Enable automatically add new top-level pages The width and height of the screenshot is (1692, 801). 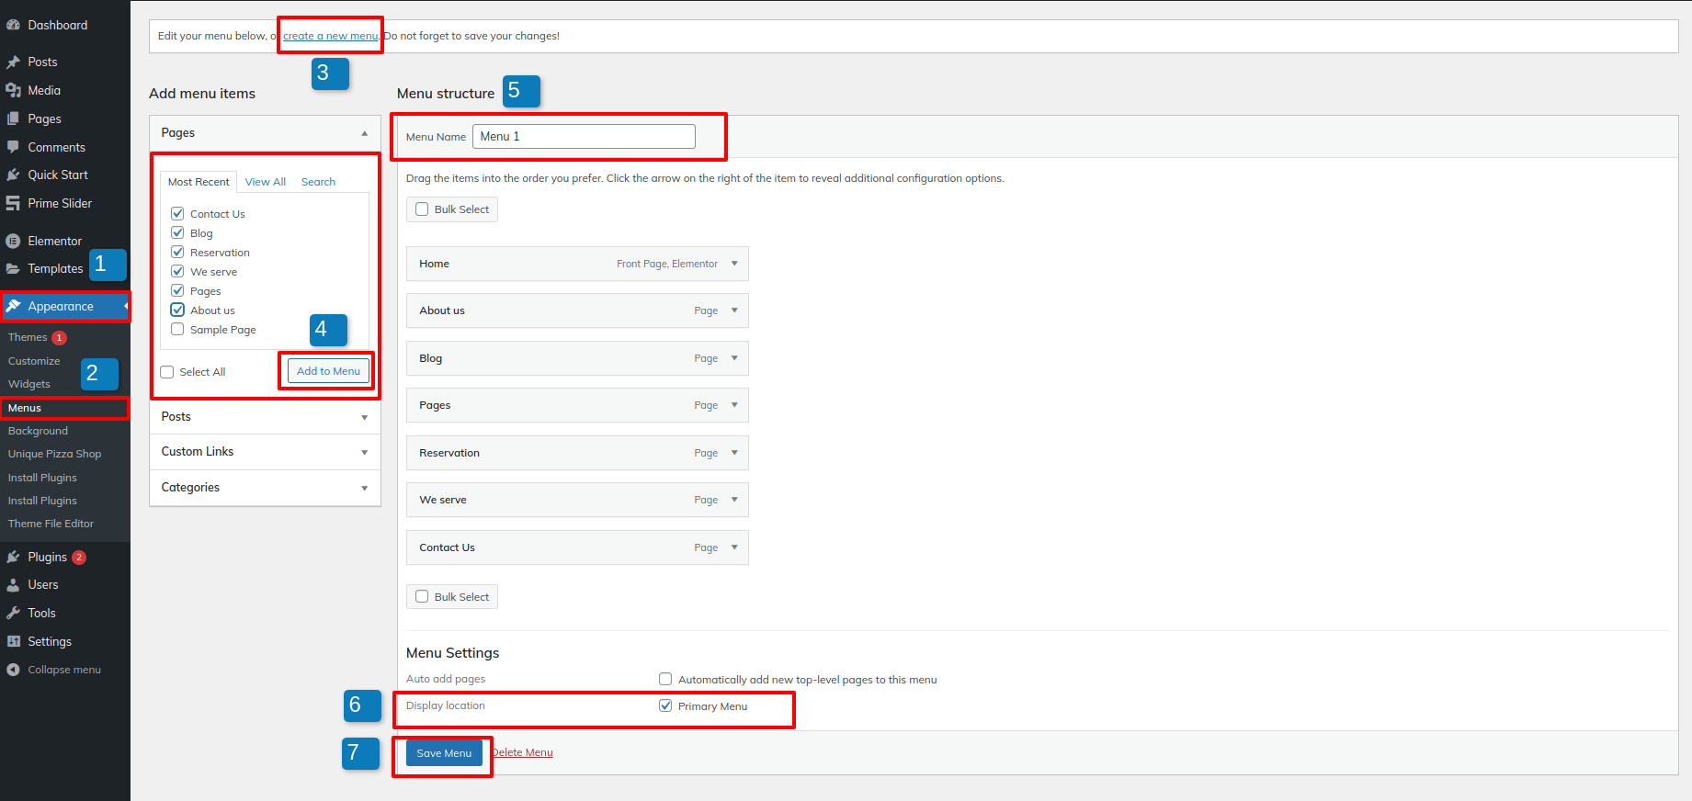(x=665, y=680)
